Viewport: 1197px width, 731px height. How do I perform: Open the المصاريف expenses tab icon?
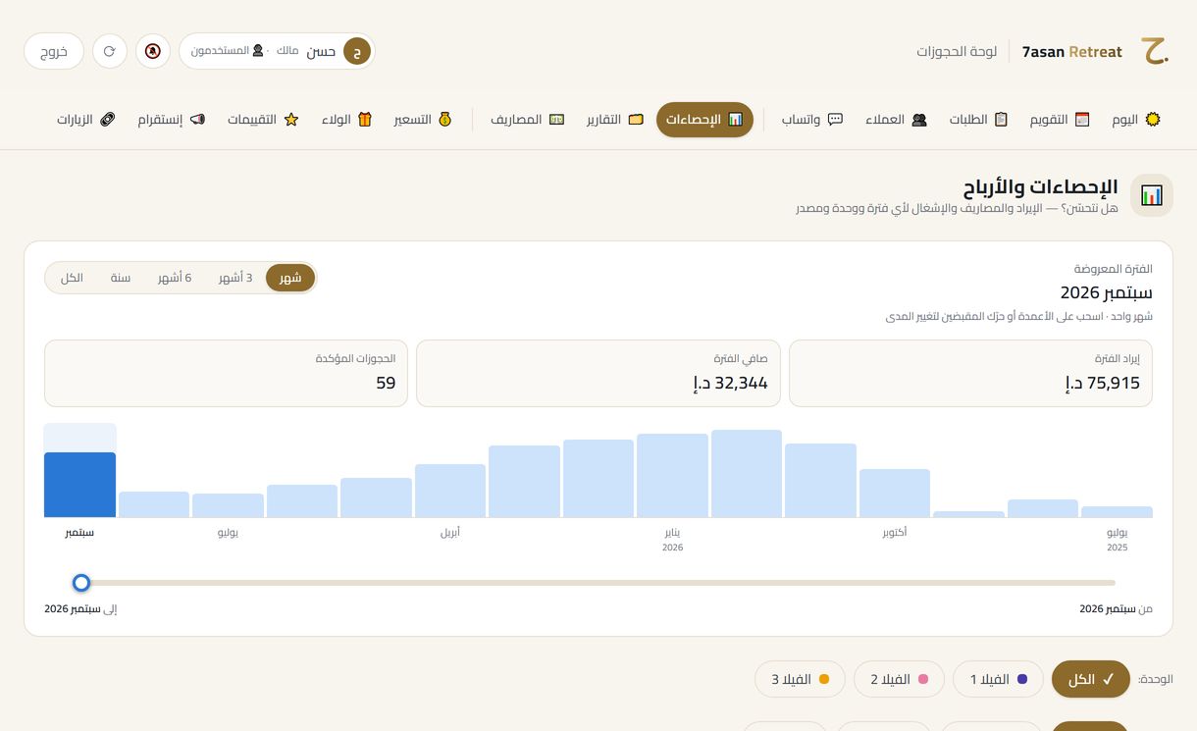pyautogui.click(x=556, y=120)
